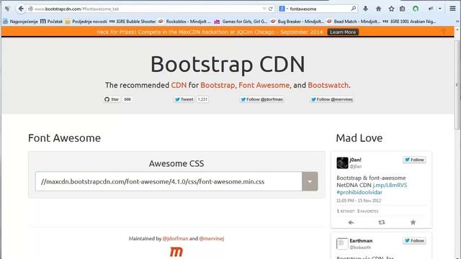Screen dimensions: 461x259
Task: Open the Rockoblox - Mindjolt bookmark
Action: click(184, 22)
